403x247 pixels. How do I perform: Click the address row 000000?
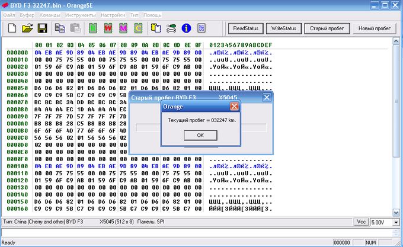17,53
